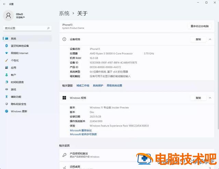Open Microsoft 服务协议 link
219x169 pixels.
[81, 130]
